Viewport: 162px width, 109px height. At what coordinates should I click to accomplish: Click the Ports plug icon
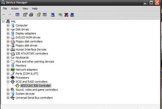(13, 74)
